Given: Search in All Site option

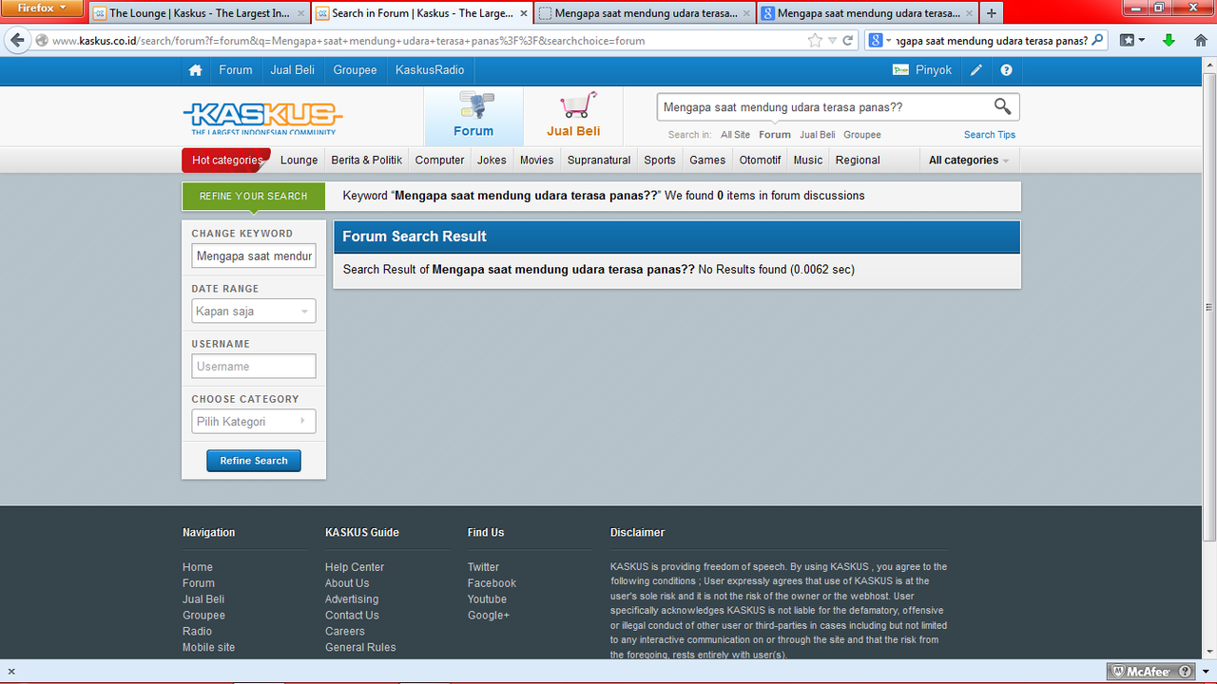Looking at the screenshot, I should coord(735,135).
